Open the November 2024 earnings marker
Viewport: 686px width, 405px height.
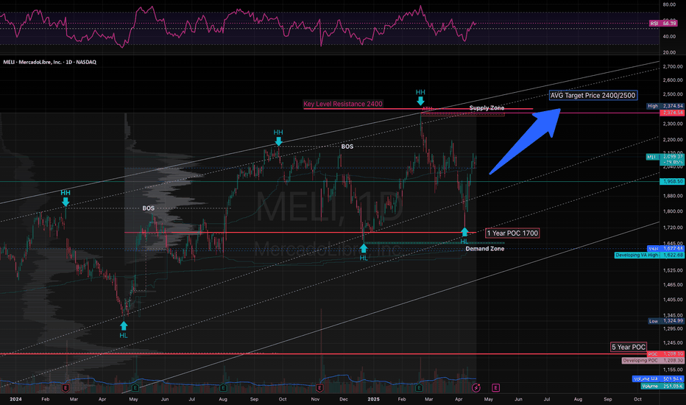click(x=319, y=388)
